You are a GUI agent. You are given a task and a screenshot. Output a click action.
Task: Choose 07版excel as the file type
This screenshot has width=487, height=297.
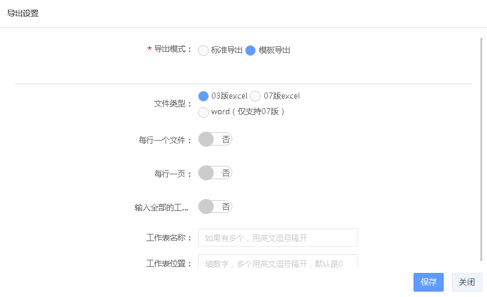coord(255,96)
